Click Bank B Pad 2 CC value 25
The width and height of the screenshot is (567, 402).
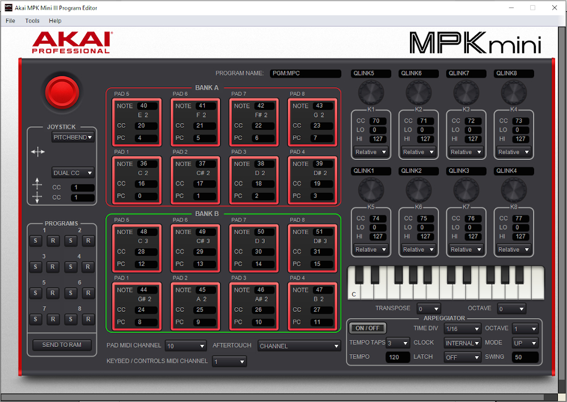point(205,310)
